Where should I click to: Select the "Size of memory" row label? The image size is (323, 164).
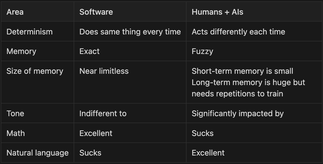click(x=35, y=71)
